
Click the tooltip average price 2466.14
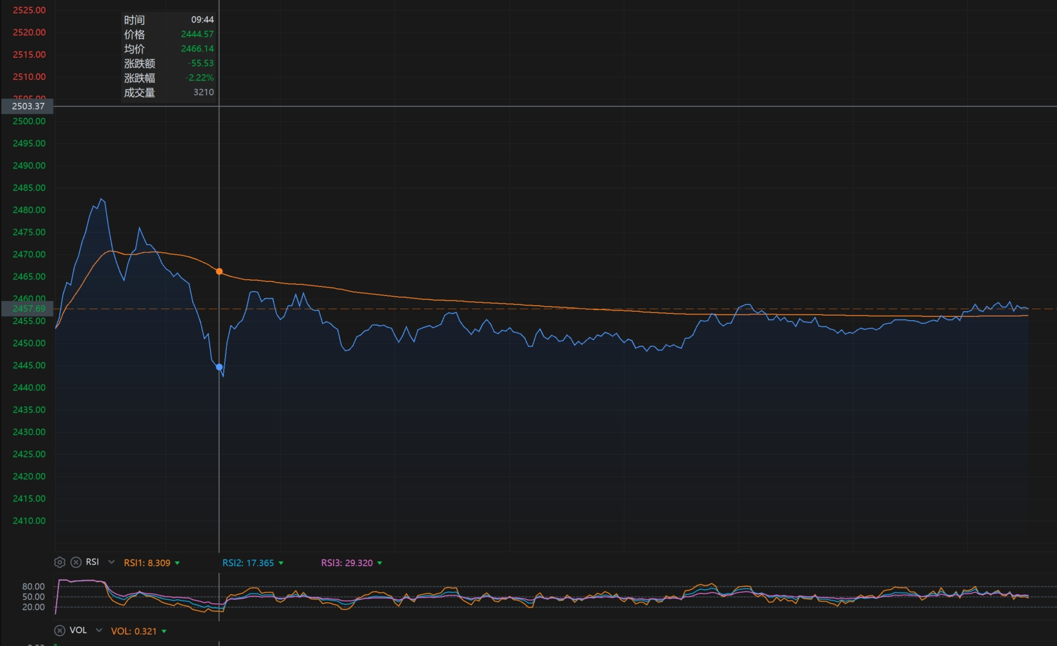click(197, 49)
